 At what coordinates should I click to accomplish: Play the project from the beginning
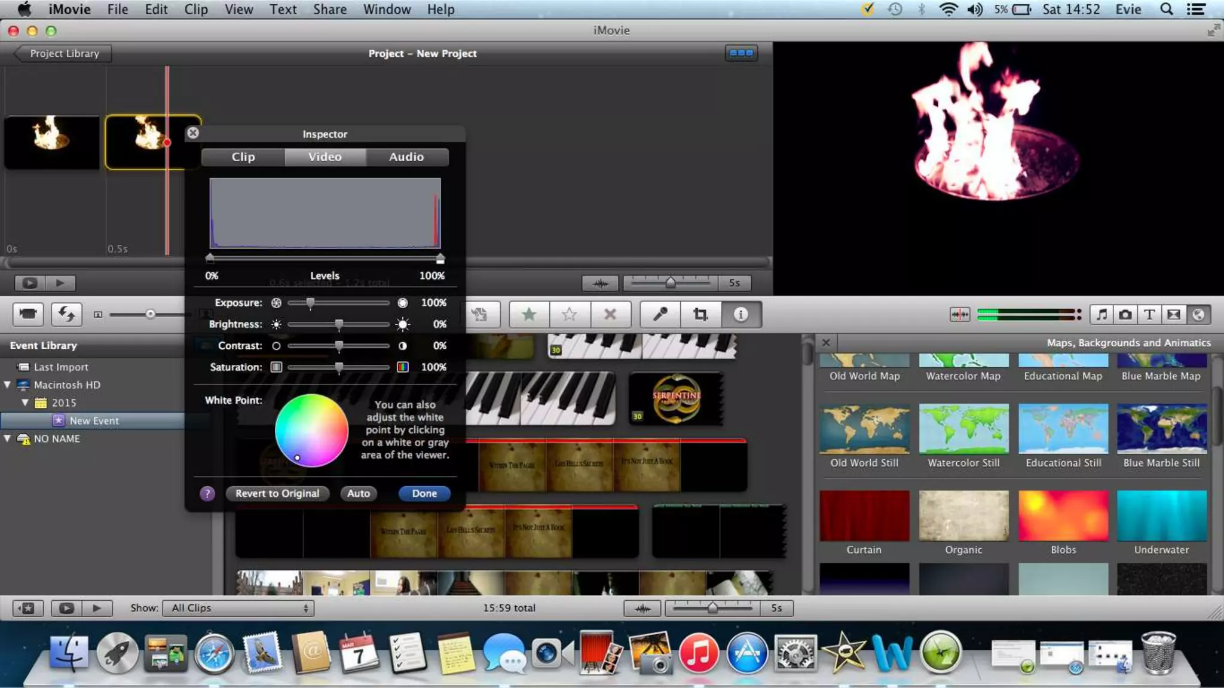[60, 283]
